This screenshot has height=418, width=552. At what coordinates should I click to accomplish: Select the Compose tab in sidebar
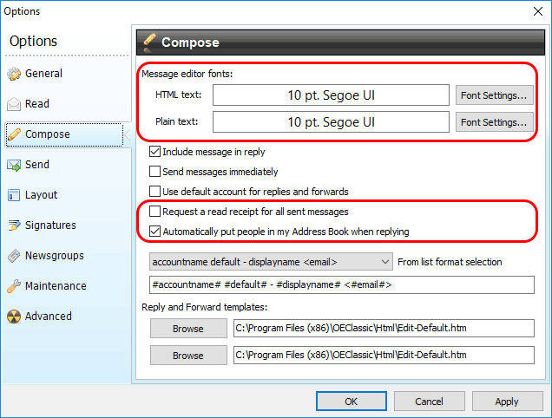pyautogui.click(x=64, y=134)
